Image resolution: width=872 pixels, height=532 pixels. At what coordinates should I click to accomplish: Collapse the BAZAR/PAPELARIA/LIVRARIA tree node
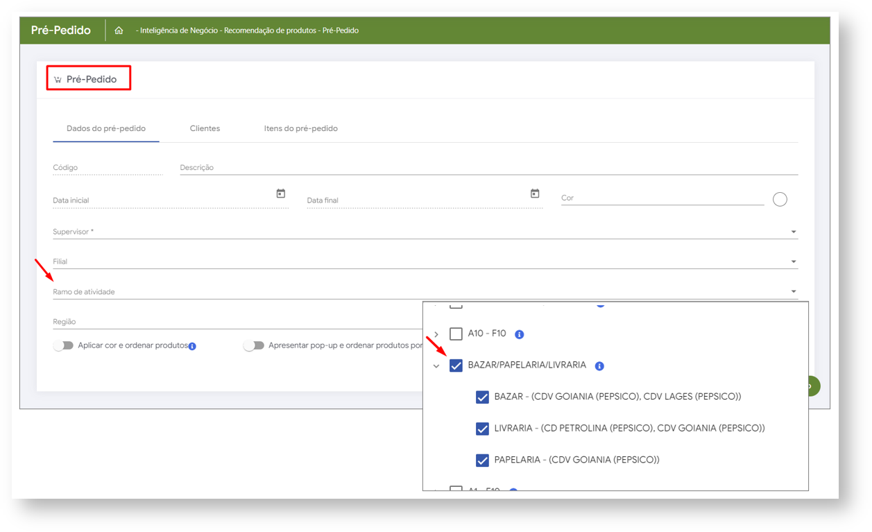(x=436, y=366)
